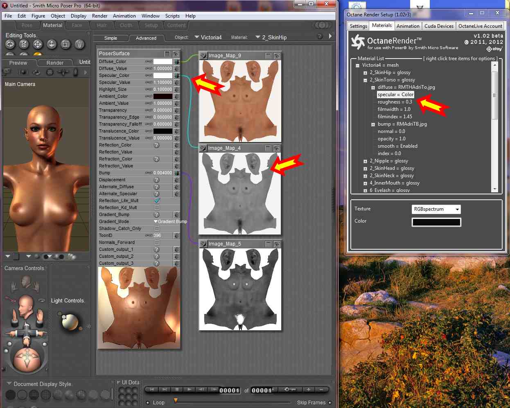510x408 pixels.
Task: Switch to the Pose room tab
Action: click(x=27, y=25)
